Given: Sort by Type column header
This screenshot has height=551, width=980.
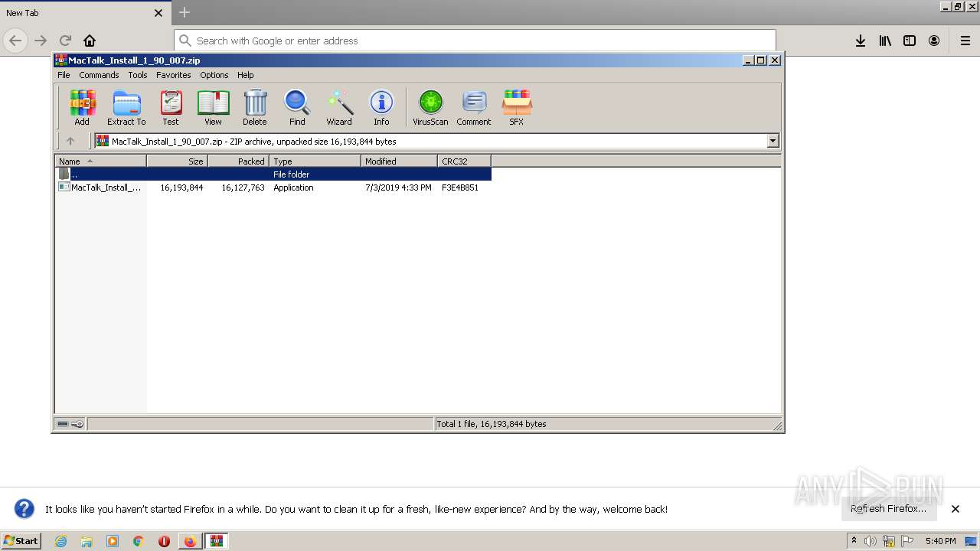Looking at the screenshot, I should (315, 161).
